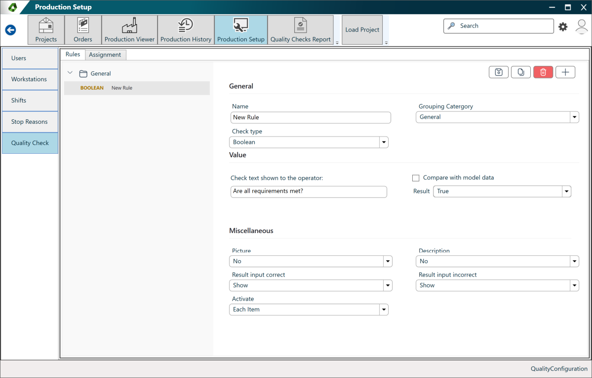Screen dimensions: 592x378
Task: Open the Result input incorrect dropdown
Action: pyautogui.click(x=497, y=285)
